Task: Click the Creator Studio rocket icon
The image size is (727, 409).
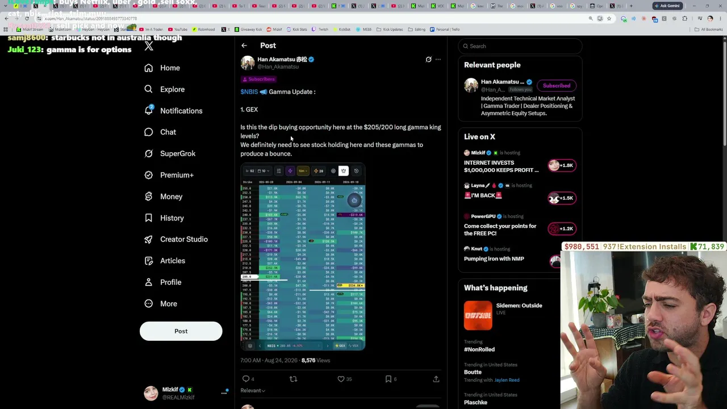Action: (149, 239)
